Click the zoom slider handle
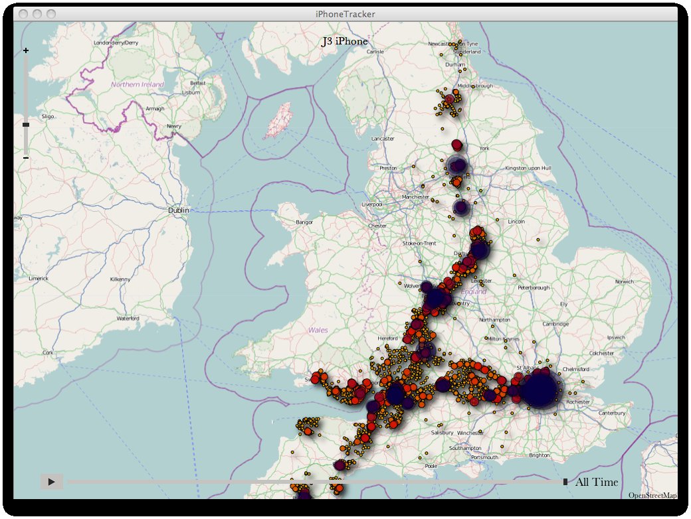The width and height of the screenshot is (691, 519). click(26, 125)
